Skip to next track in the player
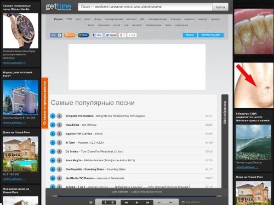 [147, 202]
